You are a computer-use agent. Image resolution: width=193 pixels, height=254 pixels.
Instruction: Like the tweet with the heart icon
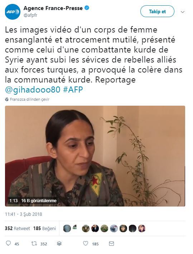pyautogui.click(x=86, y=244)
